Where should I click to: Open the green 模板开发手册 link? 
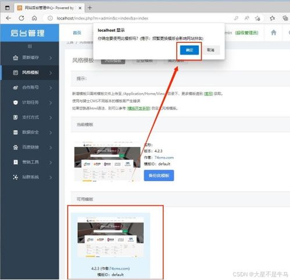(138, 108)
